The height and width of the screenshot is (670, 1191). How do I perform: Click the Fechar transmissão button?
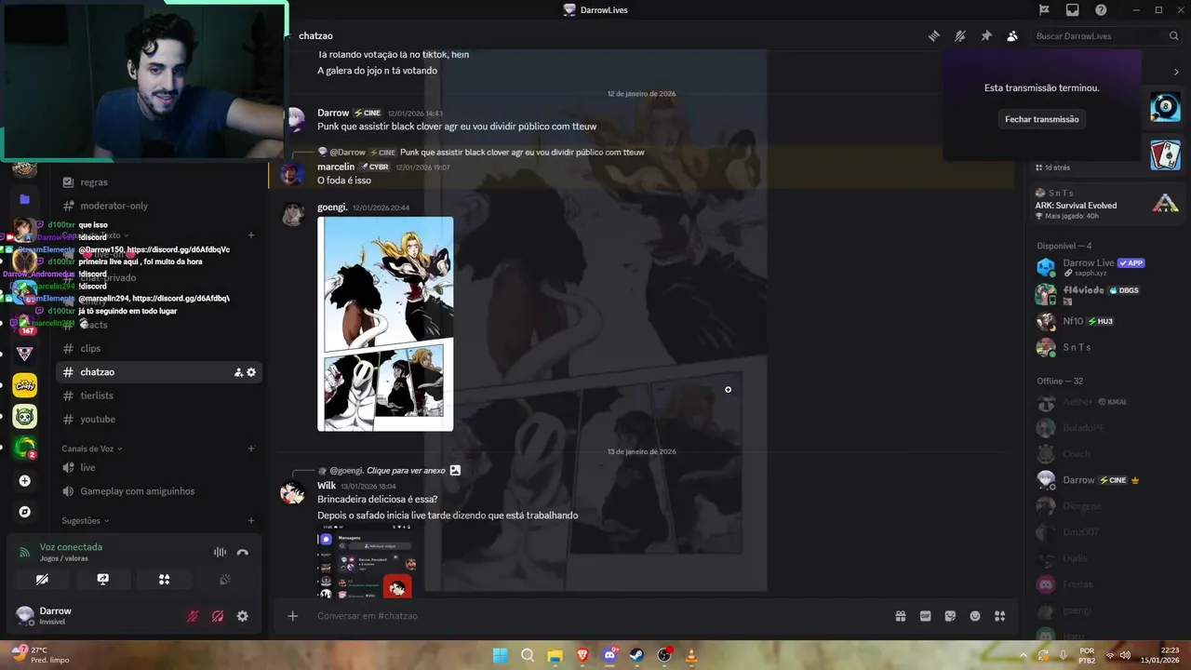[x=1042, y=119]
